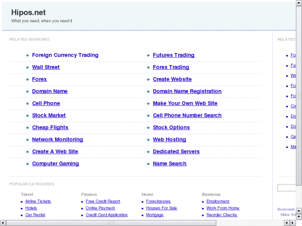Click the Bookmark link in right sidebar
This screenshot has height=226, width=302.
286,209
